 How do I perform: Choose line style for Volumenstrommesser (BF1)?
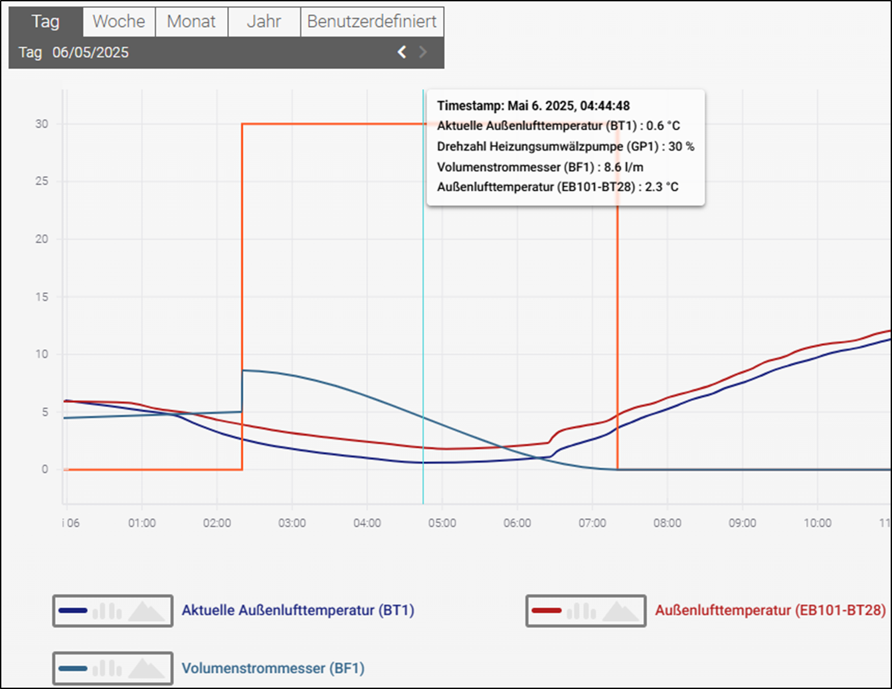(73, 668)
